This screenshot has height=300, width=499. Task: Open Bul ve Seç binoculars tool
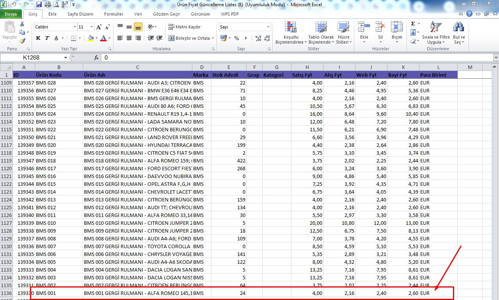[458, 27]
